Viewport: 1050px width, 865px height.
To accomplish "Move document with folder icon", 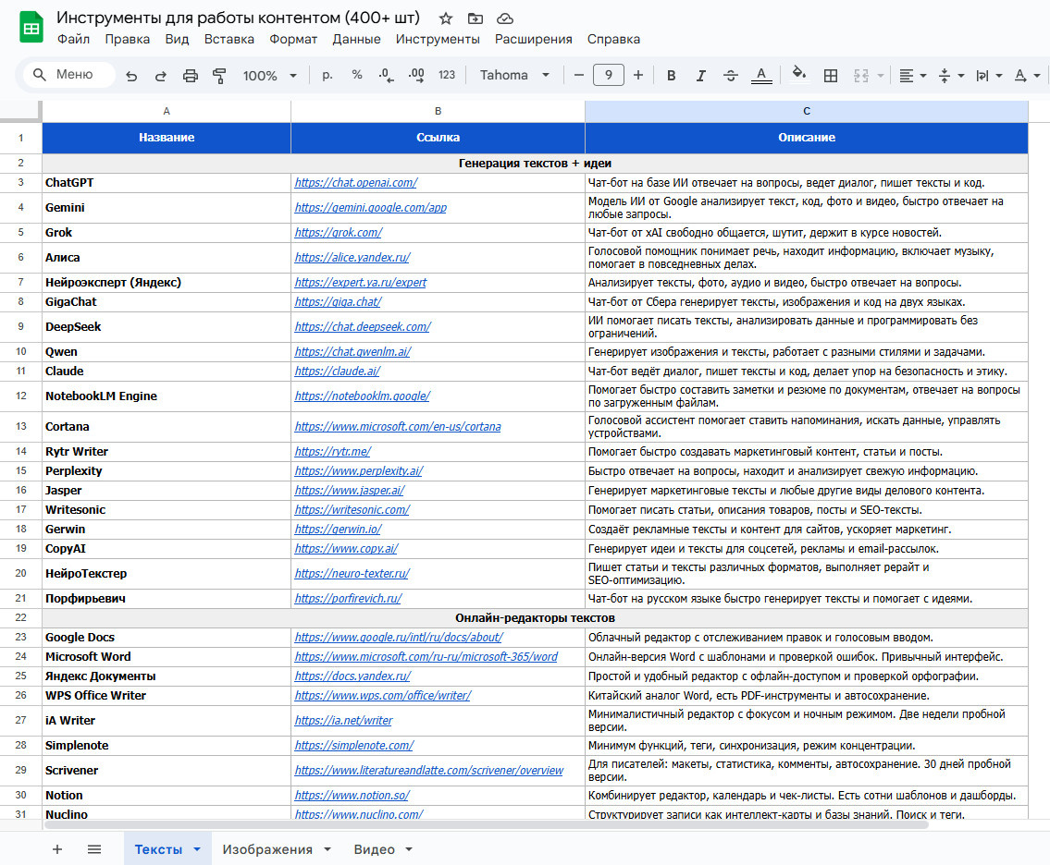I will 476,18.
